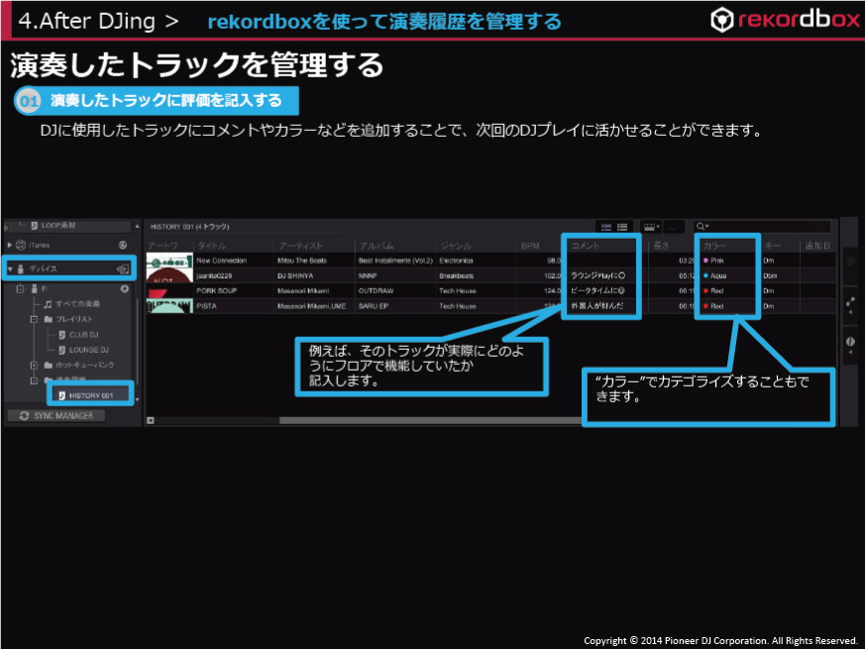Click the ラウンジPlayに〇 comment cell
The height and width of the screenshot is (649, 865).
pos(598,275)
